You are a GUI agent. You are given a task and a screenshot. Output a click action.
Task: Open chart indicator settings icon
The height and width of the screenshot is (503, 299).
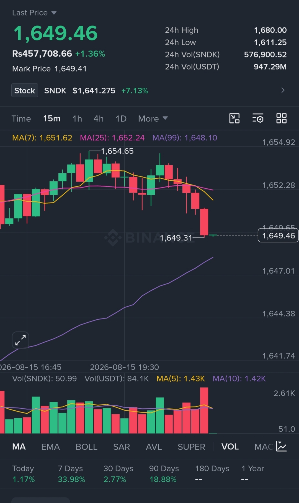pyautogui.click(x=258, y=118)
